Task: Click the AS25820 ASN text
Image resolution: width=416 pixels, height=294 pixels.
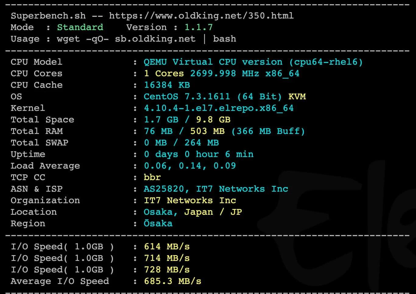Action: (x=164, y=189)
